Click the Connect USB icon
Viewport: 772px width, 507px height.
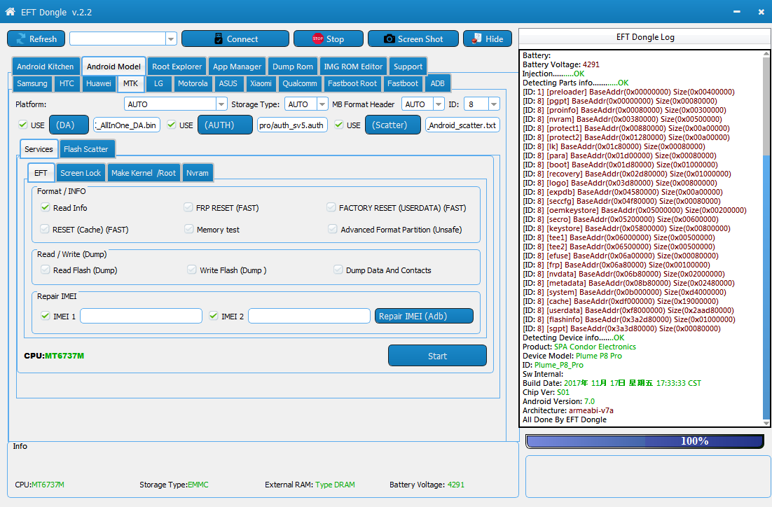(219, 39)
